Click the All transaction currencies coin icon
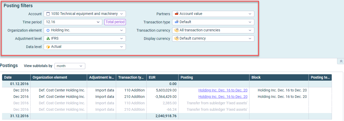 click(176, 30)
